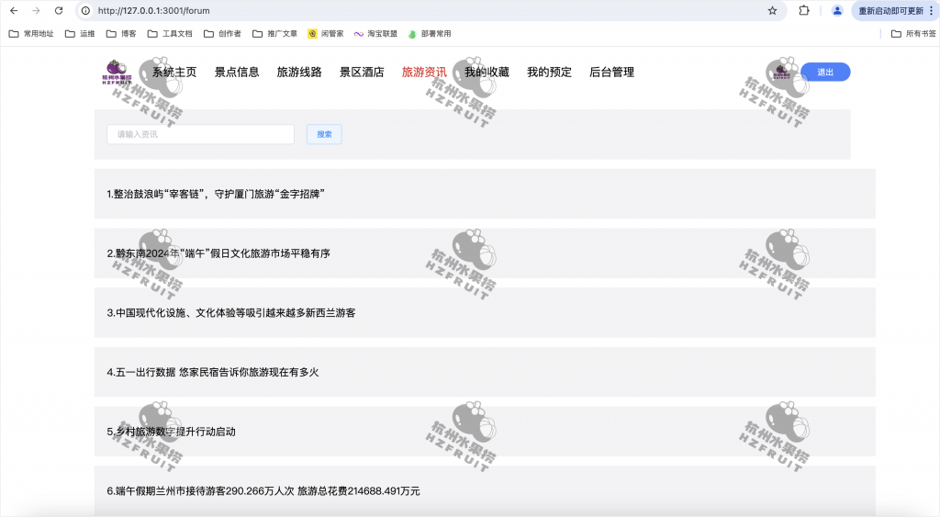The image size is (940, 517).
Task: Click the 搜索 search button
Action: [x=324, y=134]
